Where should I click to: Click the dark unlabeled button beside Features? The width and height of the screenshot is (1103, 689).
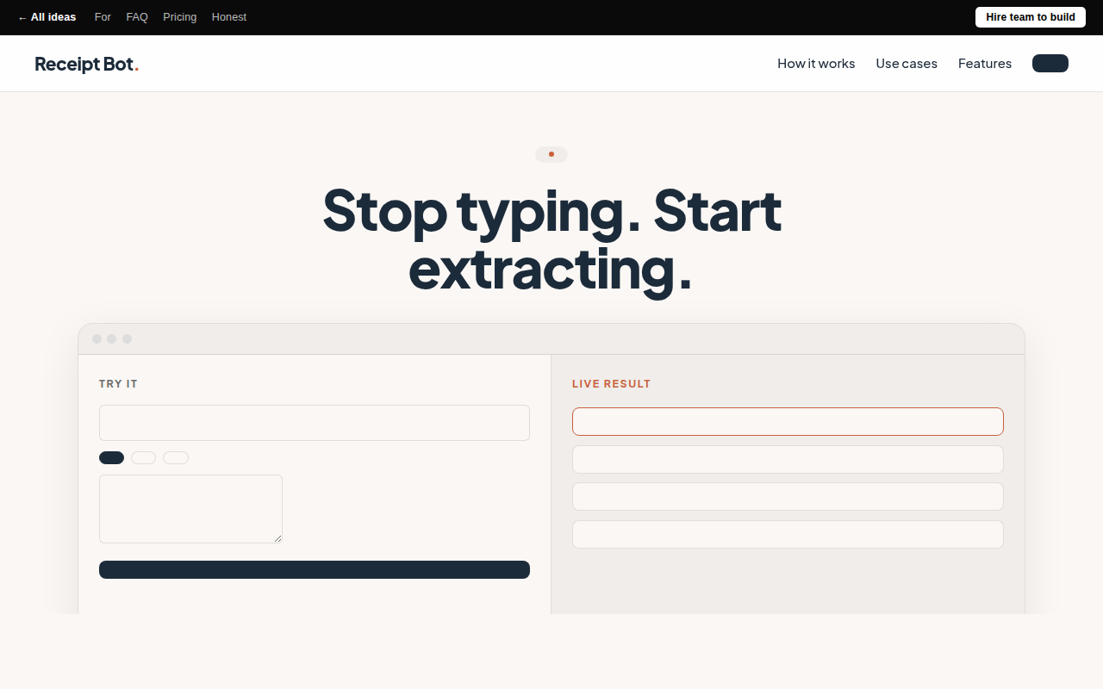coord(1050,64)
